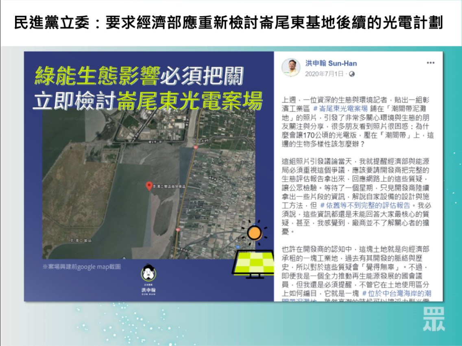Image resolution: width=462 pixels, height=346 pixels.
Task: Click the orange sun illustration
Action: 255,233
